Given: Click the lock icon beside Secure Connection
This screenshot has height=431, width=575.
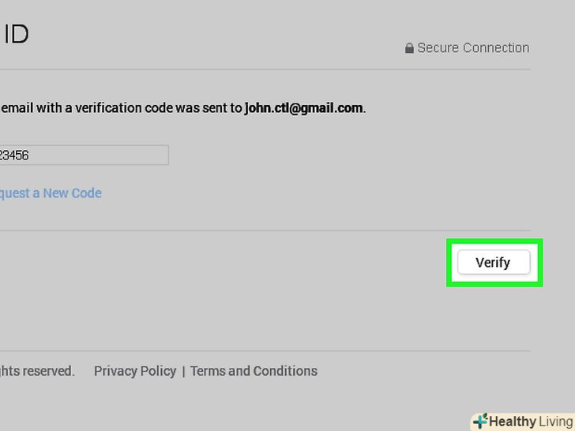Looking at the screenshot, I should [409, 48].
